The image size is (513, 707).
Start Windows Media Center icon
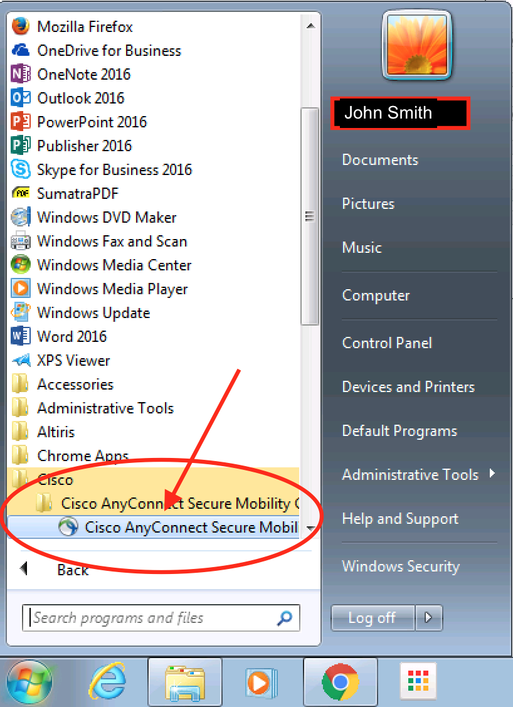(x=20, y=265)
